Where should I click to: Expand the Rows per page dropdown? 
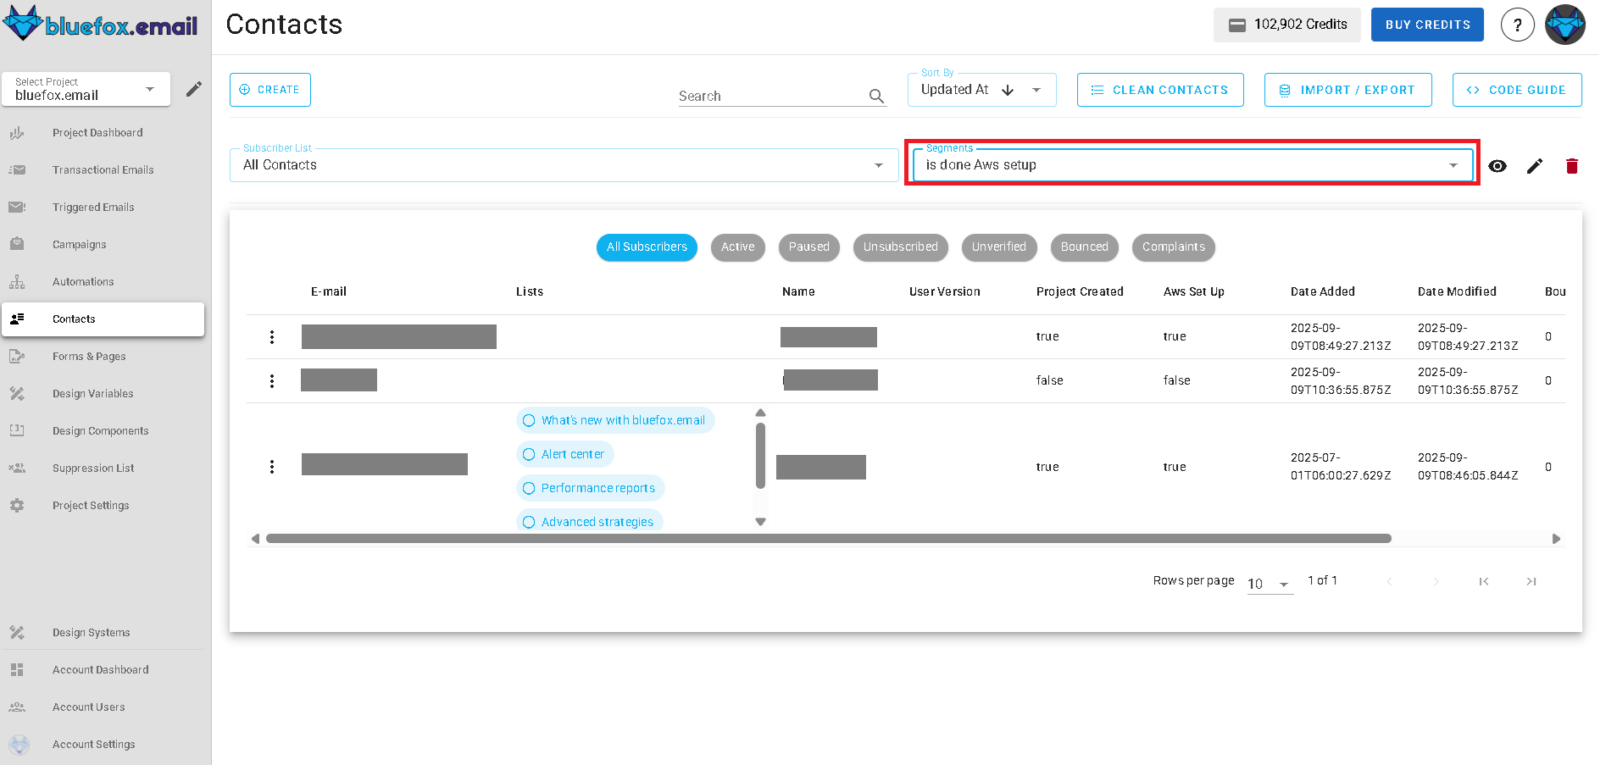1269,584
